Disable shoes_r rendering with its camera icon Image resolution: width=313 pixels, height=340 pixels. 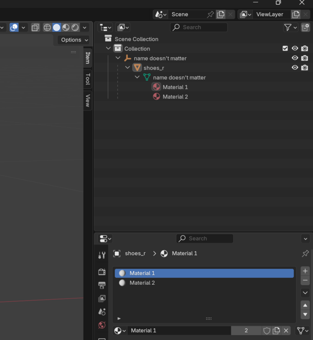coord(305,68)
